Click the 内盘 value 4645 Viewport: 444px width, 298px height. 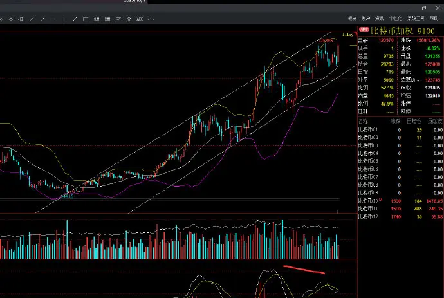pyautogui.click(x=389, y=96)
